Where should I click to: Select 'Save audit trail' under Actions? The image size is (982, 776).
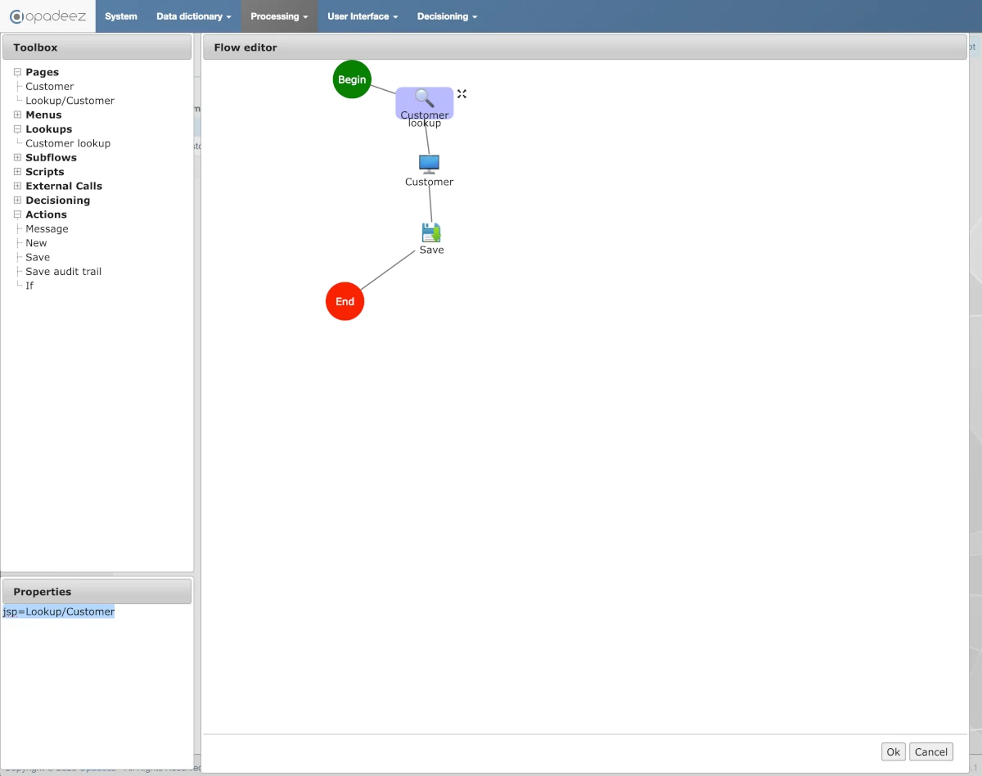(x=63, y=271)
